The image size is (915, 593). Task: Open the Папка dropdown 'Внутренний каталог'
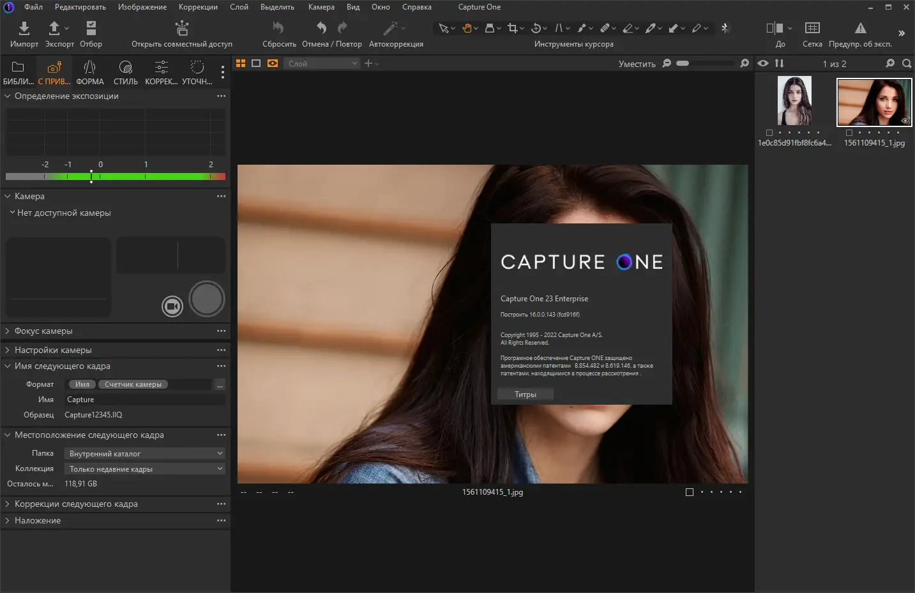[x=145, y=453]
